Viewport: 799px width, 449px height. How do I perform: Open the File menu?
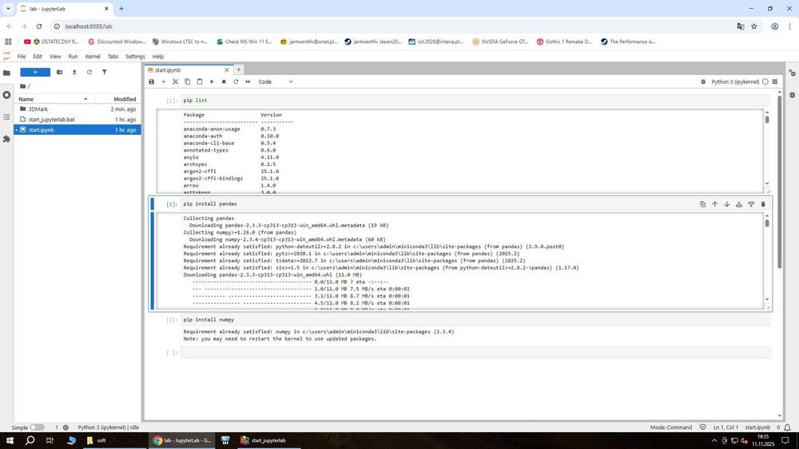coord(22,57)
